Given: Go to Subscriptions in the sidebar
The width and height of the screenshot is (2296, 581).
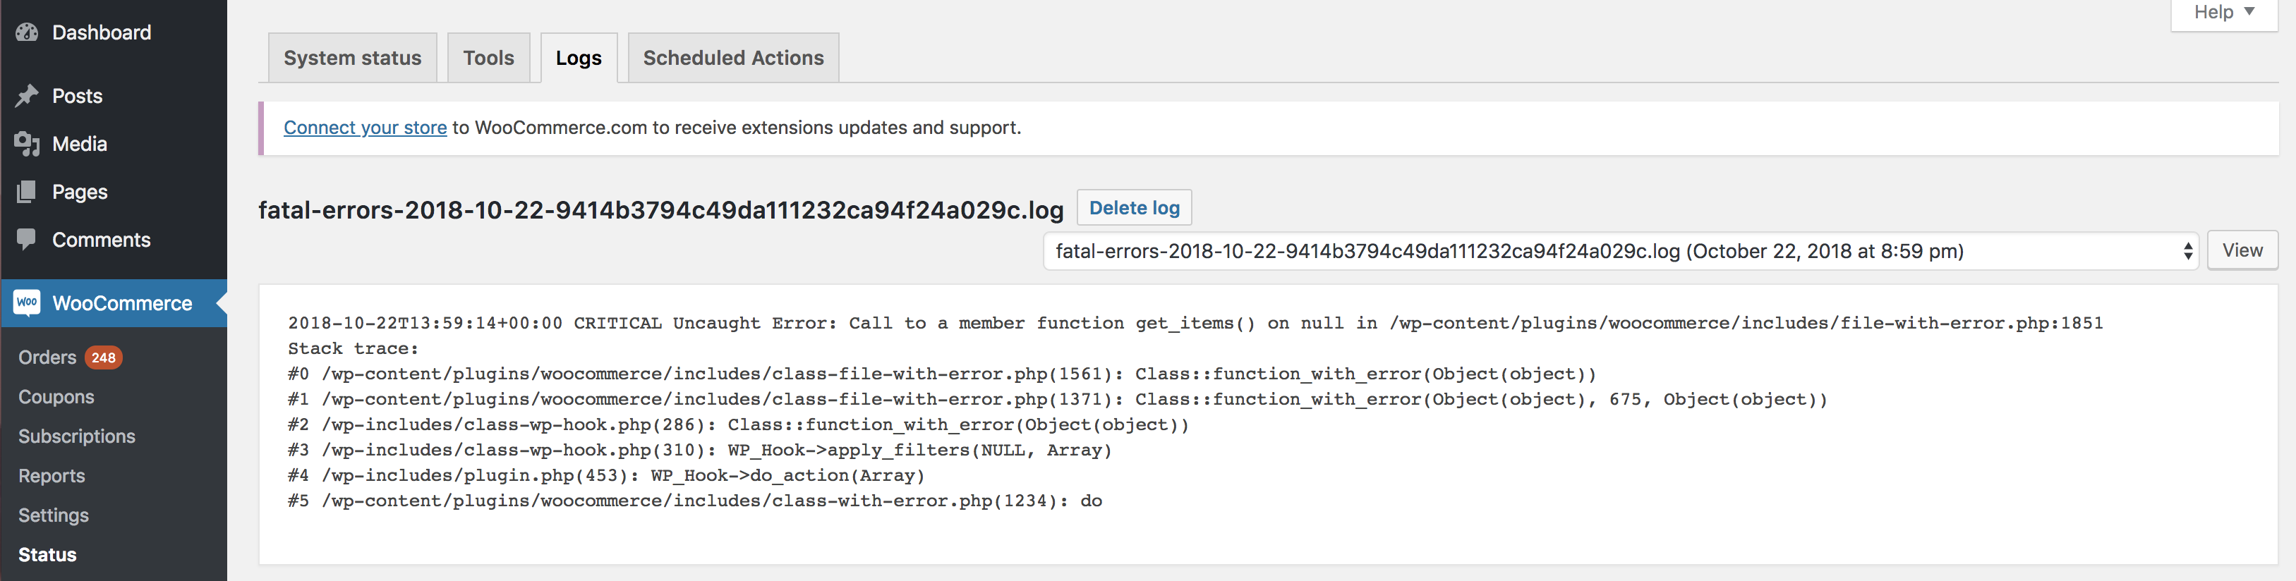Looking at the screenshot, I should tap(77, 436).
